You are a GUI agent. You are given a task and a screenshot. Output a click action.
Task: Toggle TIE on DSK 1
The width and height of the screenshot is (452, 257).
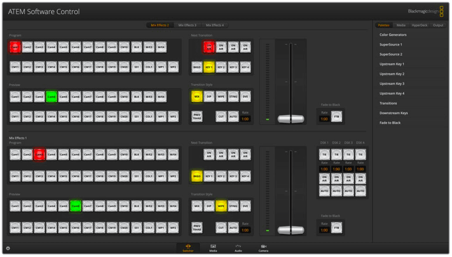[x=325, y=154]
